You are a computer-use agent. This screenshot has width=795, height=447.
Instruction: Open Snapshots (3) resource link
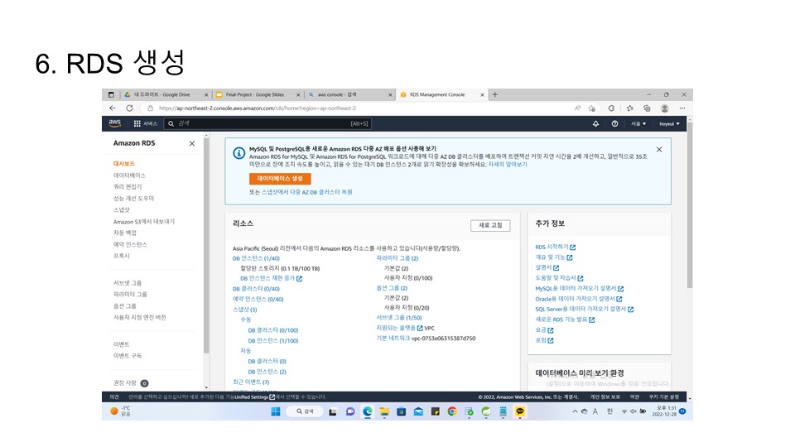[x=245, y=310]
